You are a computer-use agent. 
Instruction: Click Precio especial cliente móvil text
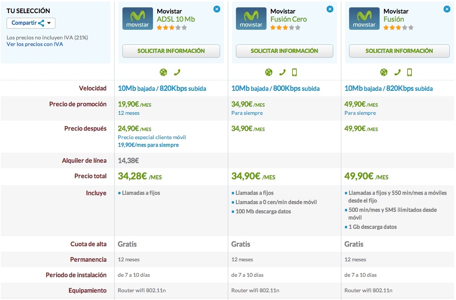coord(152,137)
